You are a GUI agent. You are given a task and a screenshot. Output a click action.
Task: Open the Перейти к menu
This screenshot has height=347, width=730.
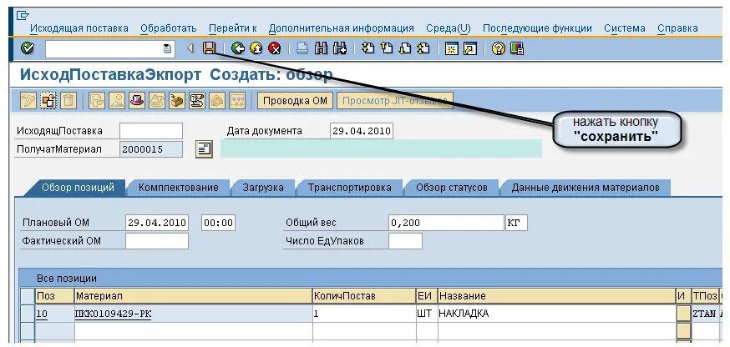pos(233,28)
